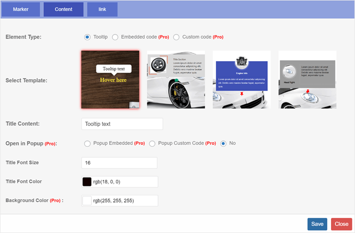
Task: Pick the gray Head light template
Action: [307, 79]
